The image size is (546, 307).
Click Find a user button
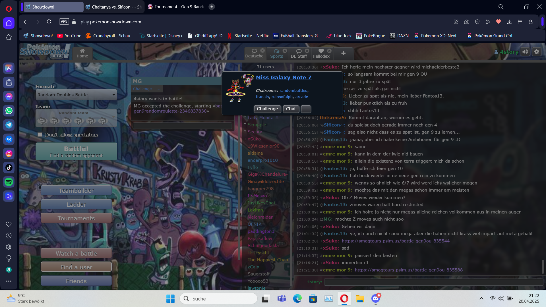[76, 267]
